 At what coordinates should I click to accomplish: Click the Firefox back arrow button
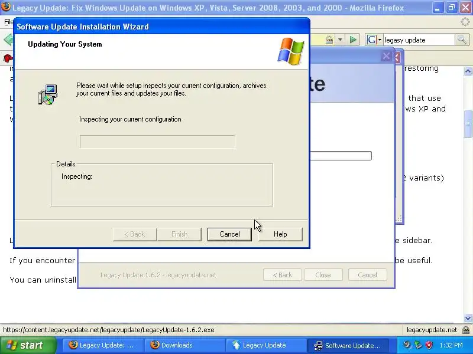coord(8,40)
